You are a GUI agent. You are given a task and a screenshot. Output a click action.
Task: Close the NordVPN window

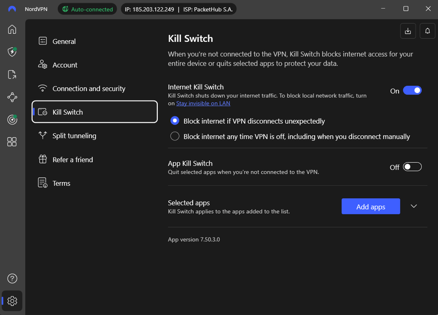[428, 9]
